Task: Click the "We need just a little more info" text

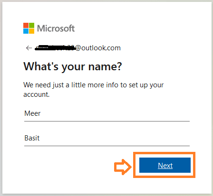Action: [94, 85]
